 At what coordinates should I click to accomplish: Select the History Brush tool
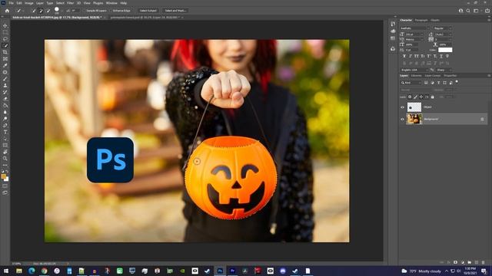(x=5, y=92)
